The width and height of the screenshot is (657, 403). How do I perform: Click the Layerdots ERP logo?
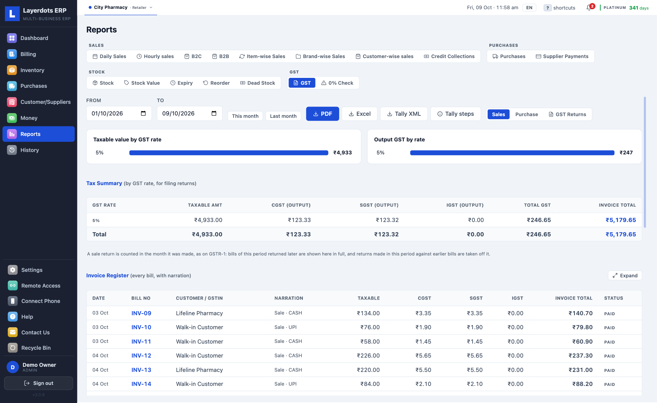[12, 14]
